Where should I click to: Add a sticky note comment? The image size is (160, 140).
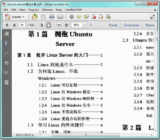(x=79, y=17)
